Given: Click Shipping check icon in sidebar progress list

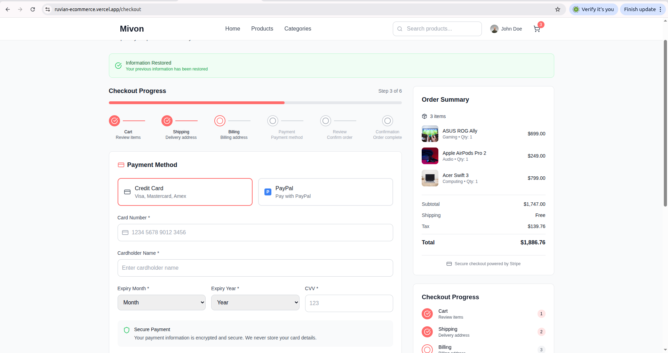Looking at the screenshot, I should (x=427, y=332).
